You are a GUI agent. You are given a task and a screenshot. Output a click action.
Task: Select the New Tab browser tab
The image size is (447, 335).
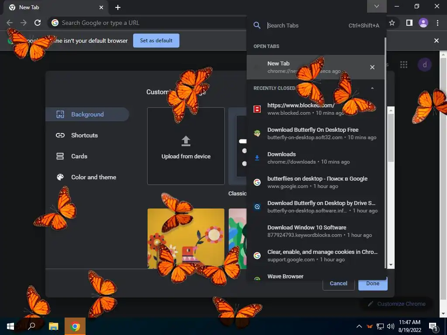point(56,7)
